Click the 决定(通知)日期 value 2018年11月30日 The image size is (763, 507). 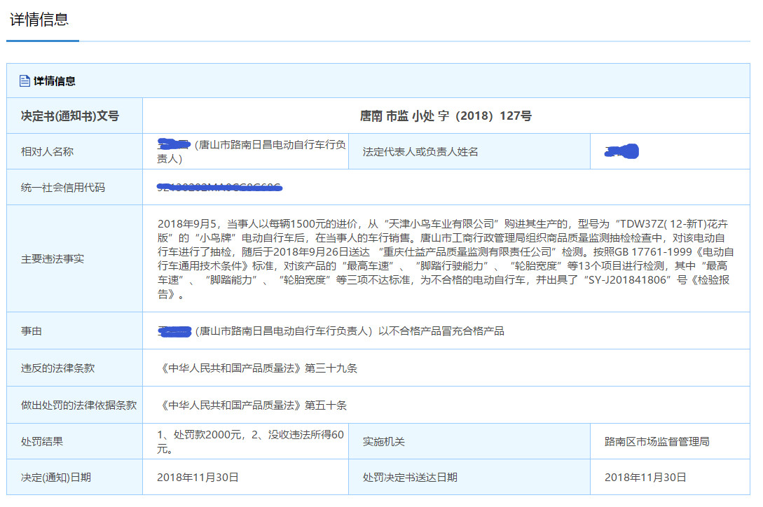point(198,478)
